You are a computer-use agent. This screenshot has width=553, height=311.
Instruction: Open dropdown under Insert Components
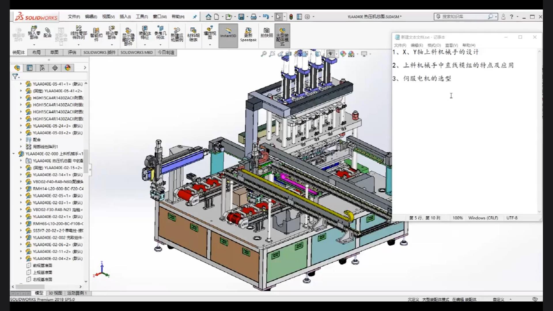pos(34,45)
